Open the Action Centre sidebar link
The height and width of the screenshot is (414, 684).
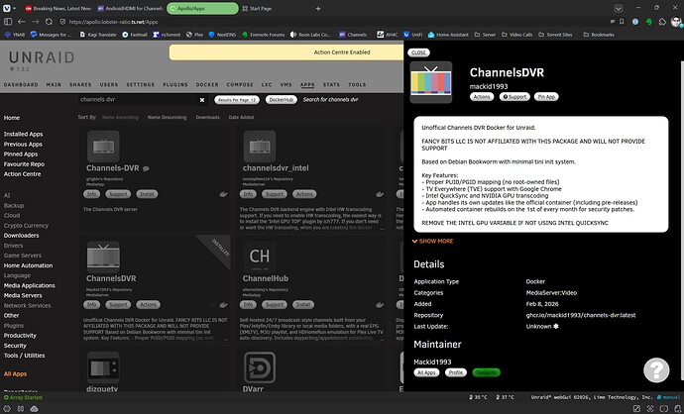click(x=22, y=174)
